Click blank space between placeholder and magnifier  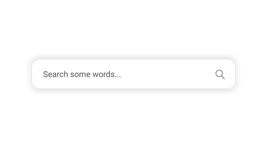[x=168, y=74]
